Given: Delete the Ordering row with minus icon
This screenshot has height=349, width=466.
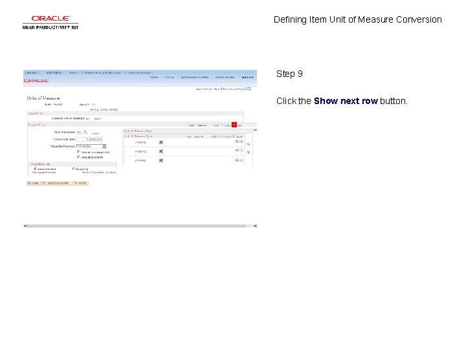Looking at the screenshot, I should pyautogui.click(x=241, y=142).
